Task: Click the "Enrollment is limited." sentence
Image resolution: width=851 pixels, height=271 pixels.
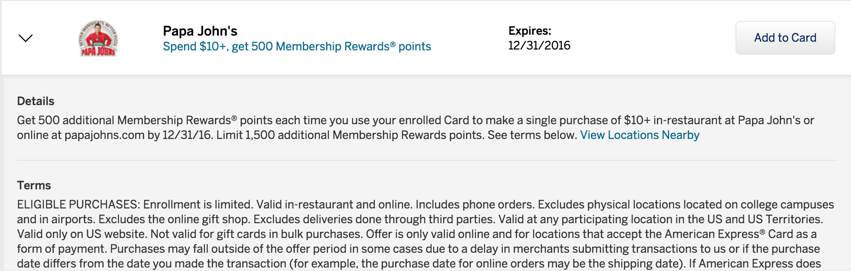Action: [x=198, y=205]
